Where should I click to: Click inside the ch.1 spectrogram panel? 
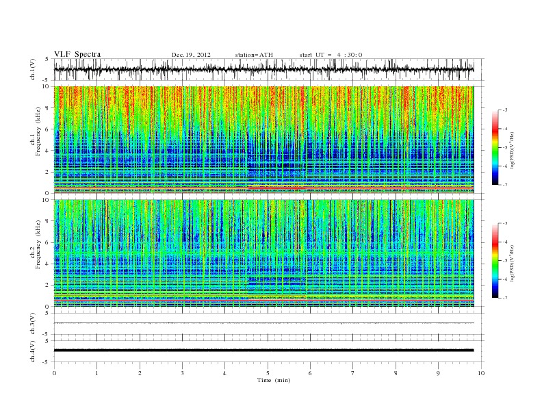(x=263, y=140)
